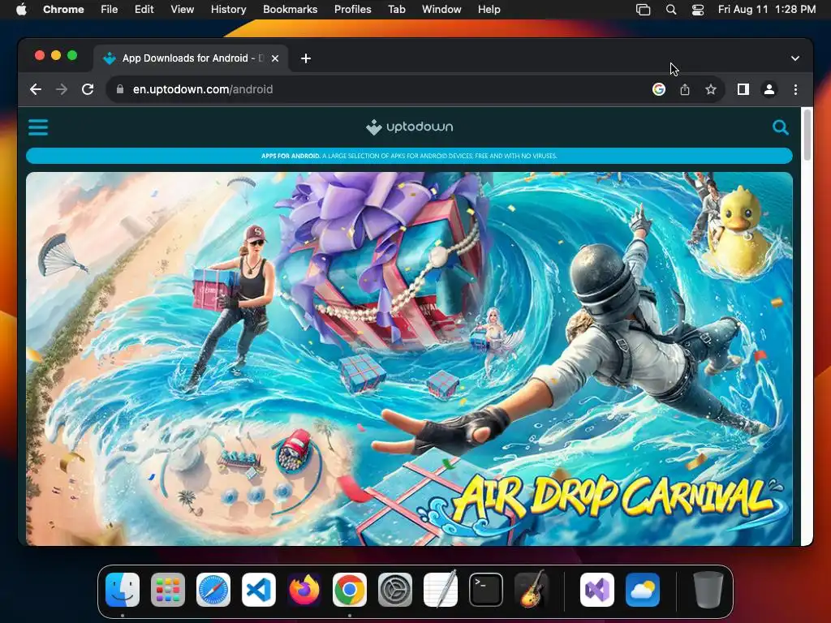This screenshot has height=623, width=831.
Task: Open Safari from the Dock
Action: (x=213, y=590)
